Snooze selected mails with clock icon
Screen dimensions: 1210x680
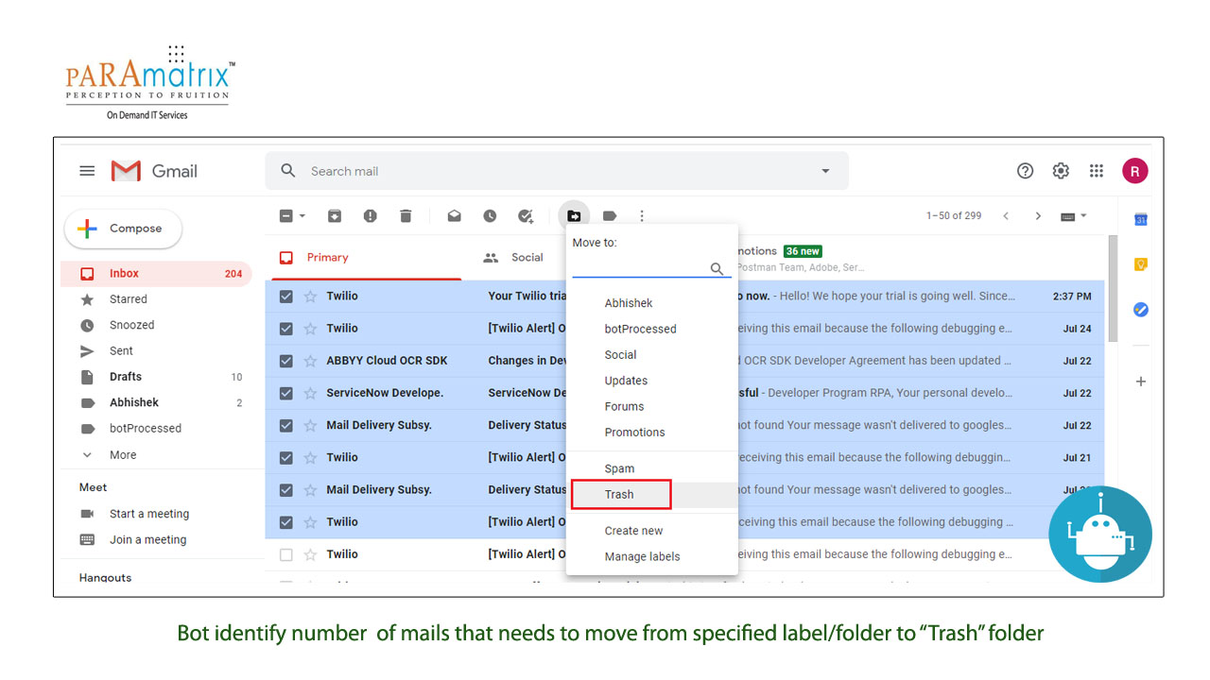tap(490, 216)
